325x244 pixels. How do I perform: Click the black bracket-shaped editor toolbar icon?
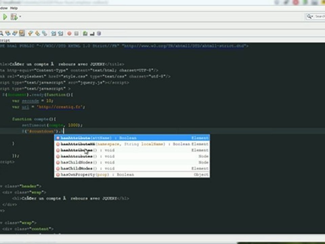(x=92, y=34)
